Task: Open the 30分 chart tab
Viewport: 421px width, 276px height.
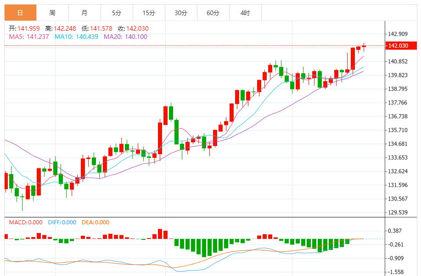Action: (181, 12)
